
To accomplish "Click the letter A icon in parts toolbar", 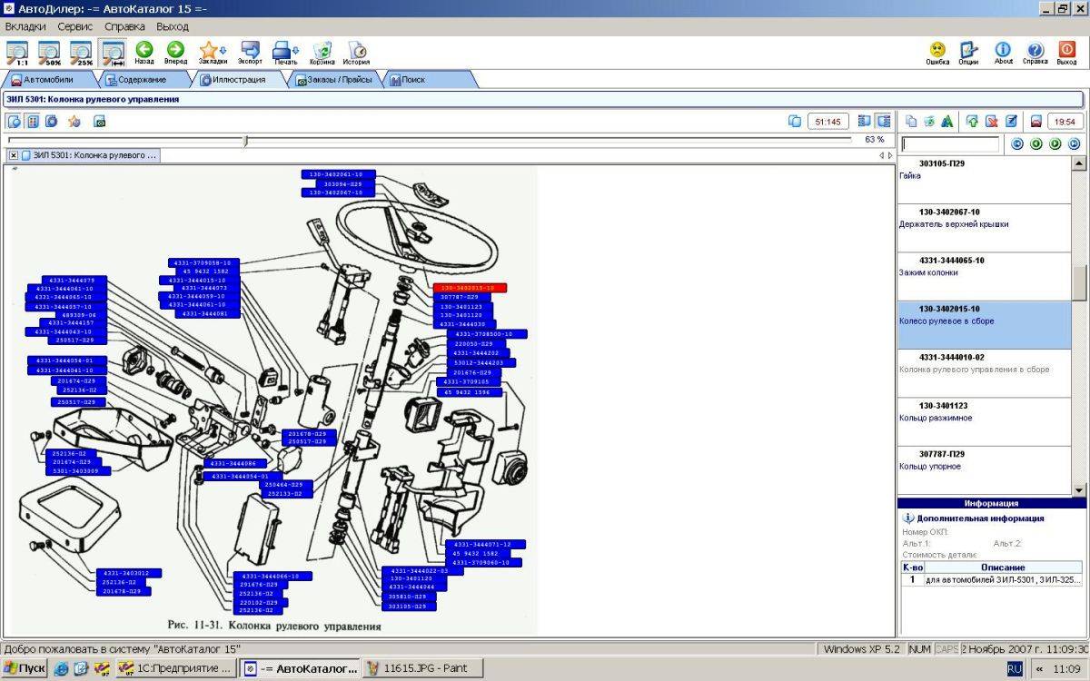I will 947,121.
